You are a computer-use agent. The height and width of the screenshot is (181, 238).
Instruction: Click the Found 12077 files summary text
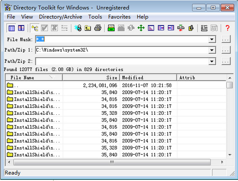click(63, 69)
